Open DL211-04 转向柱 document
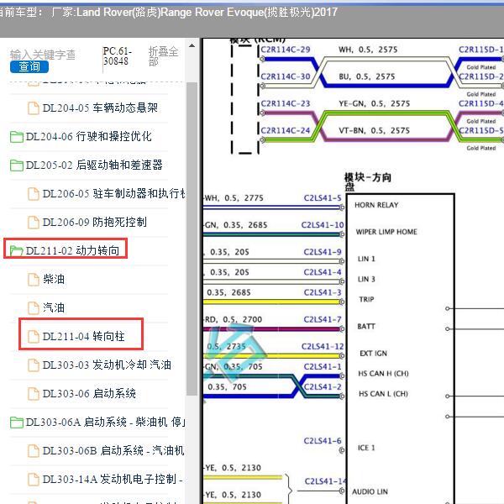 (x=83, y=336)
